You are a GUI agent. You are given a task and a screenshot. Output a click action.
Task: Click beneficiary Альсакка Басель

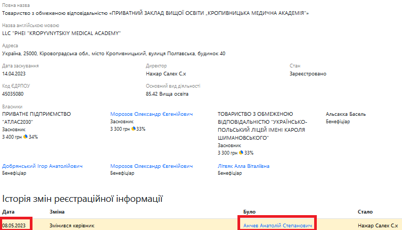(x=346, y=114)
